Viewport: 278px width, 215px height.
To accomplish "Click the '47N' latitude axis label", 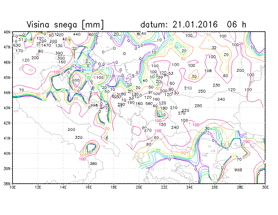I will pos(7,47).
